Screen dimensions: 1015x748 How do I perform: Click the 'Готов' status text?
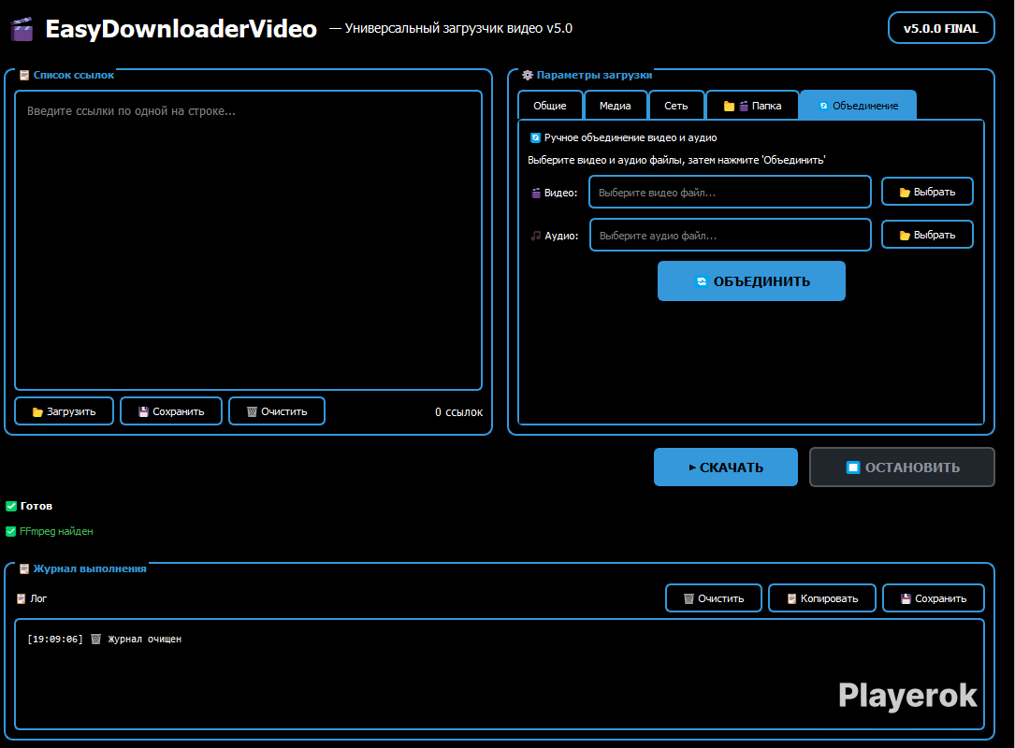click(36, 506)
